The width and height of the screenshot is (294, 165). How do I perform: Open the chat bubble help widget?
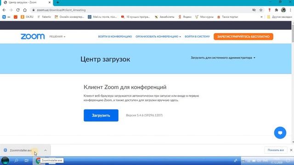click(x=280, y=133)
